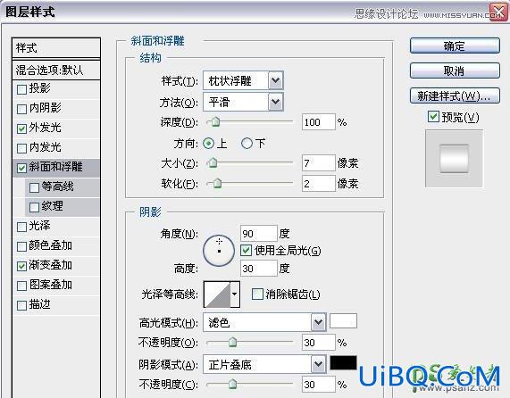Select the 等高线 label in style list
Image resolution: width=510 pixels, height=398 pixels.
click(x=57, y=187)
